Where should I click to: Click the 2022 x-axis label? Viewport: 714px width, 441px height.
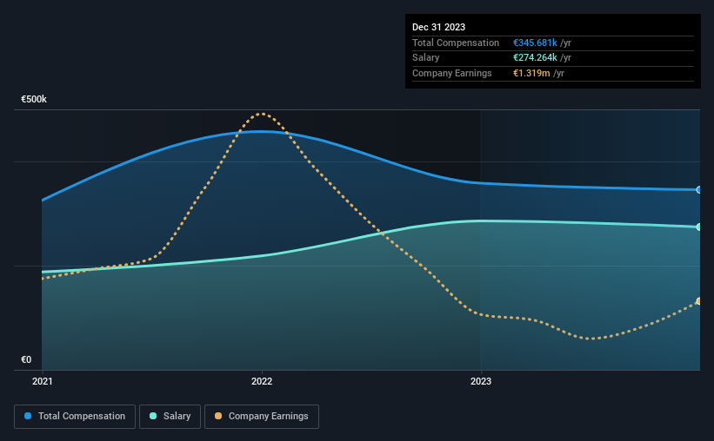[262, 381]
